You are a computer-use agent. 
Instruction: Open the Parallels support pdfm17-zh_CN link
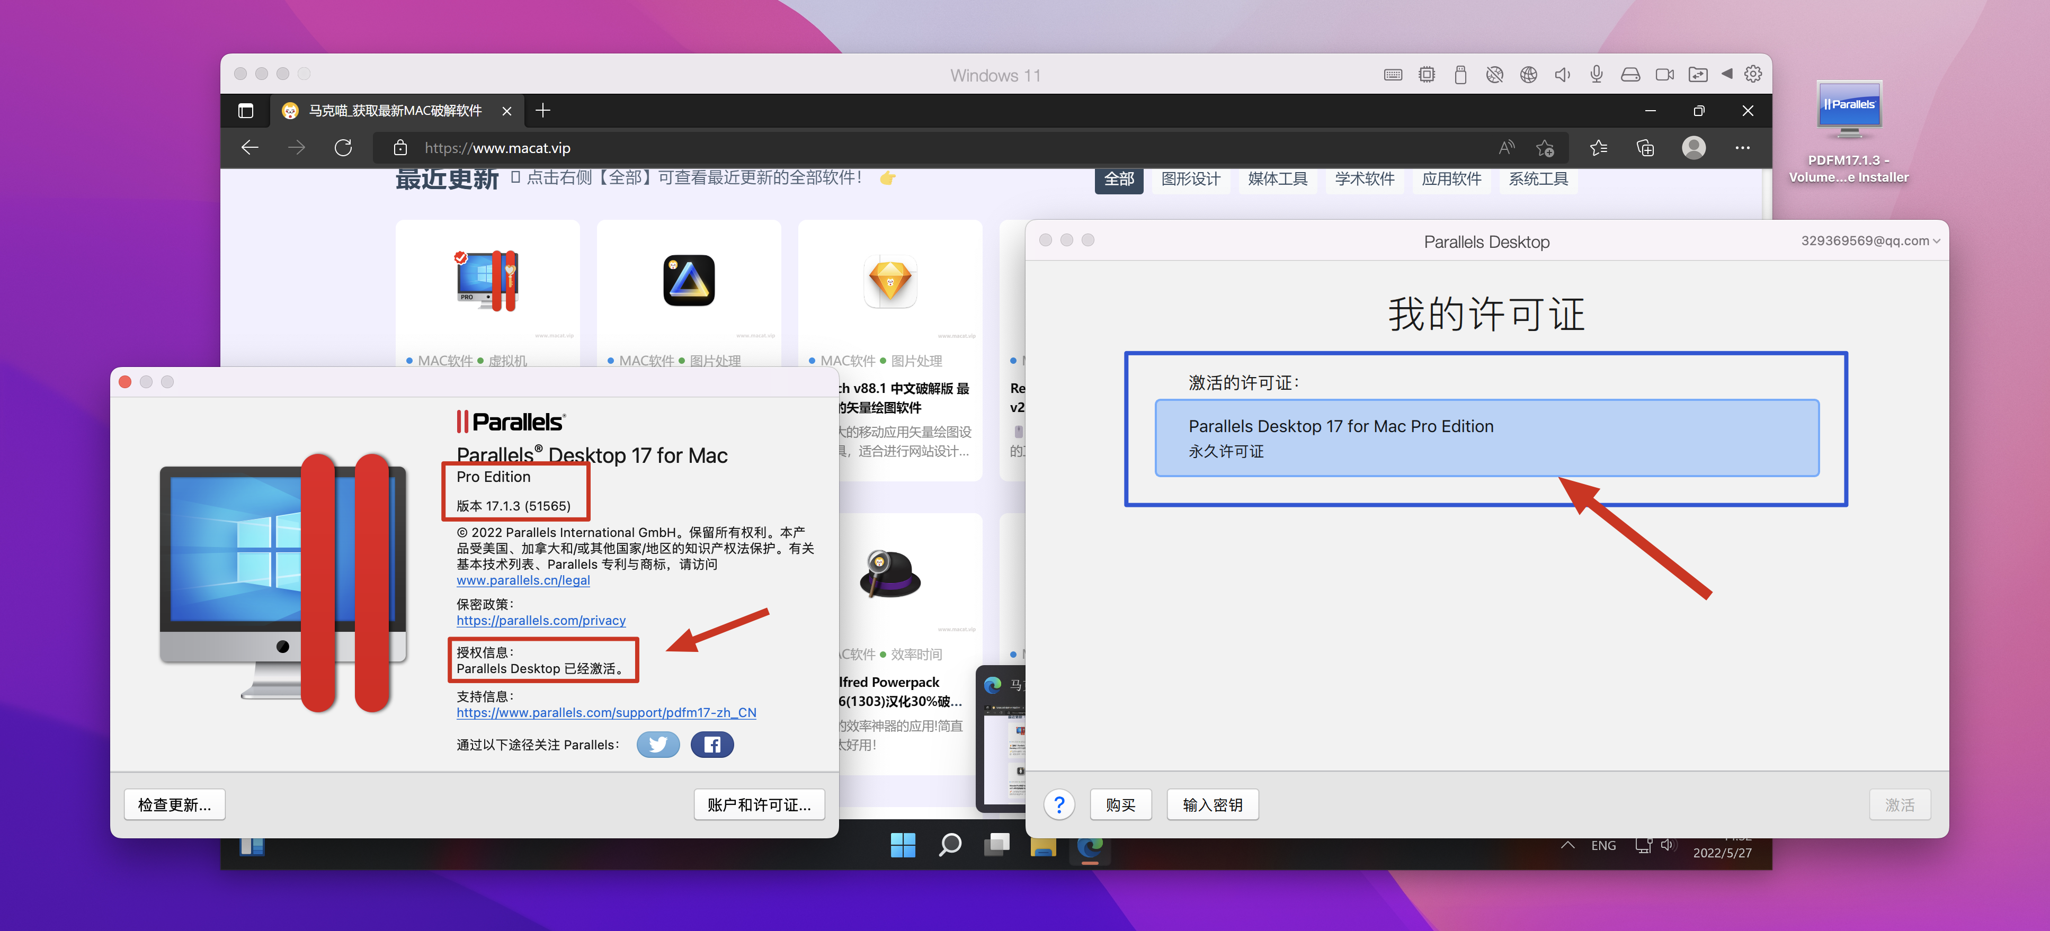point(607,712)
